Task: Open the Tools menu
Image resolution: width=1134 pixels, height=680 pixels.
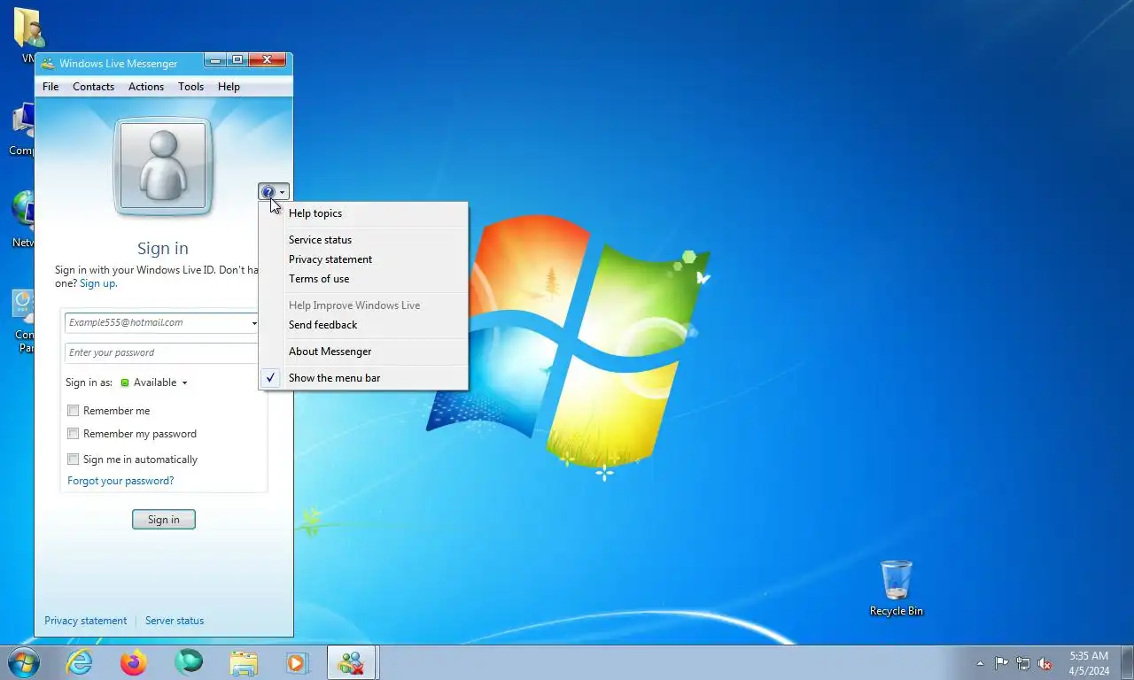Action: pos(190,87)
